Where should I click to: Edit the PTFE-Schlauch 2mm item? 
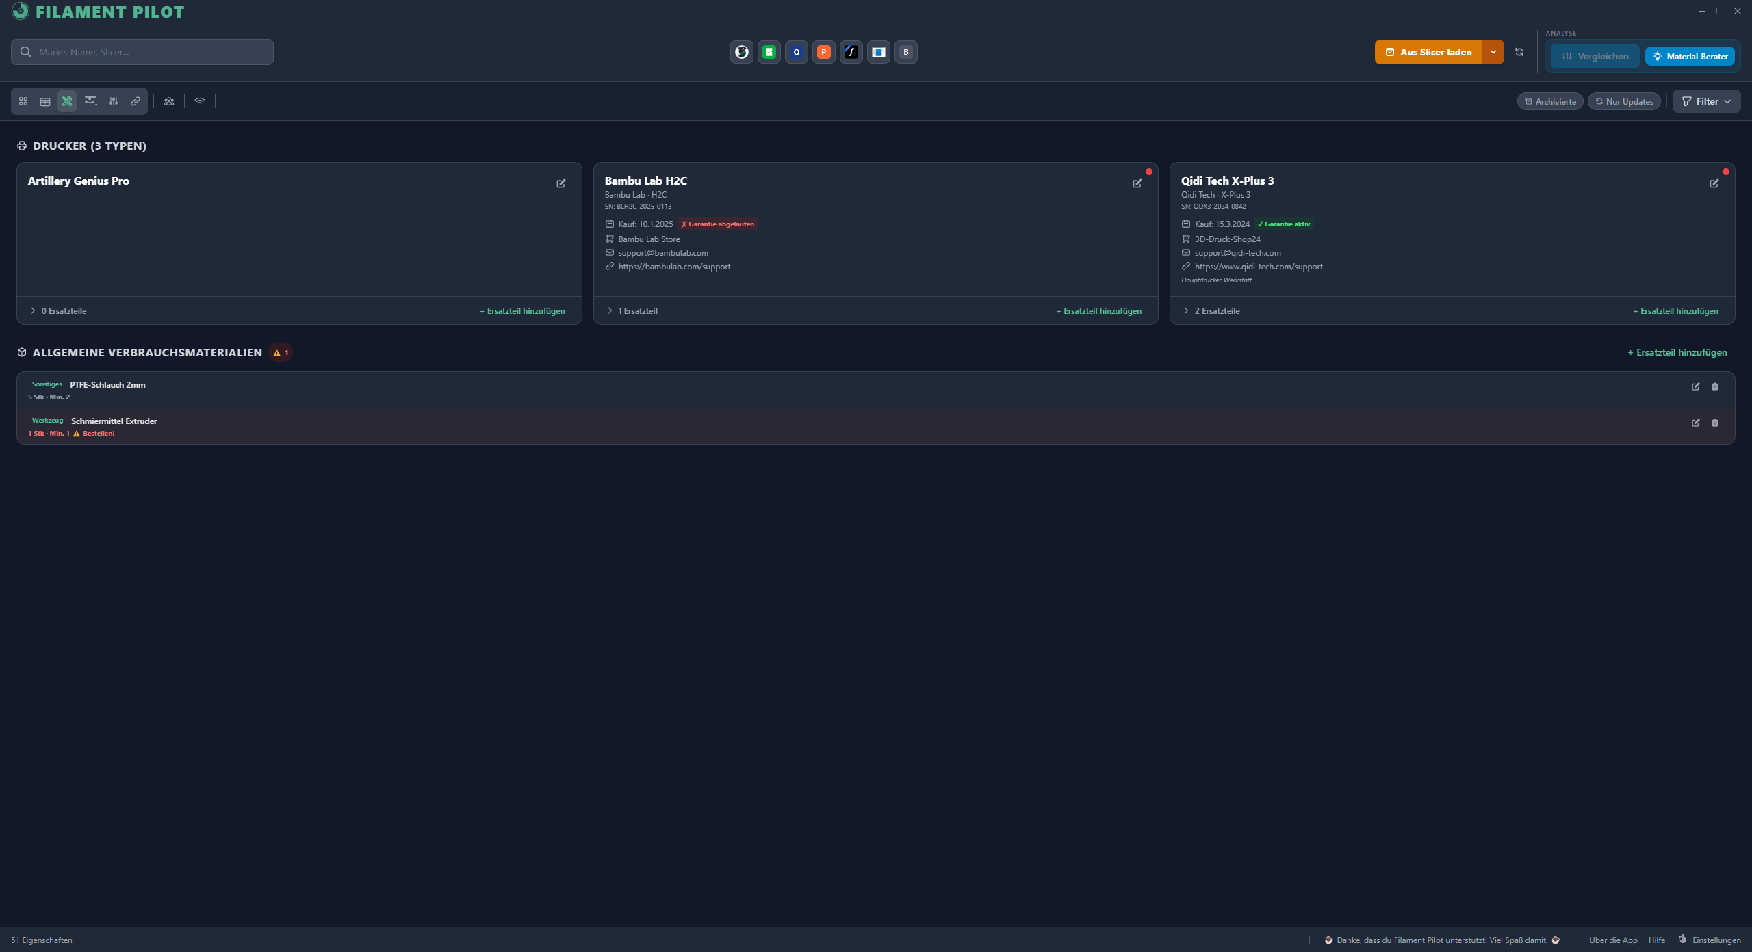pyautogui.click(x=1696, y=386)
